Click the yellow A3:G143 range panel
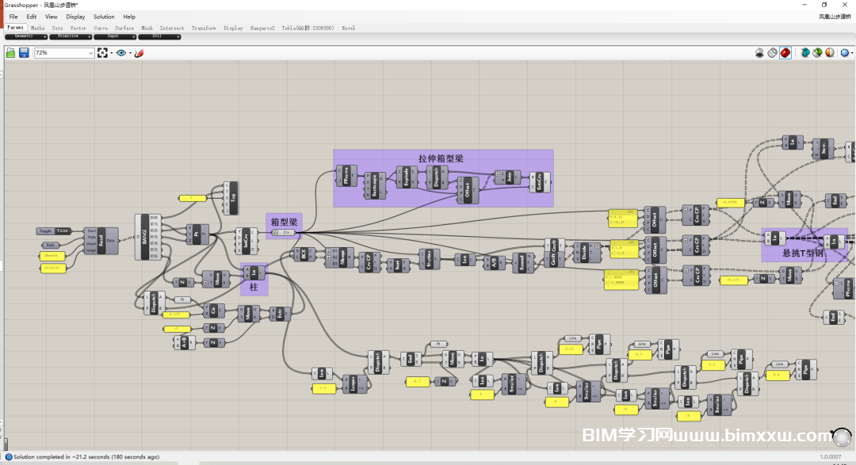The image size is (856, 465). tap(52, 268)
